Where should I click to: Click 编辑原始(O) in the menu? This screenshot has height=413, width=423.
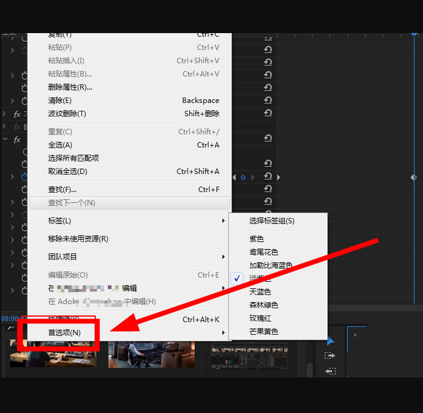click(130, 275)
